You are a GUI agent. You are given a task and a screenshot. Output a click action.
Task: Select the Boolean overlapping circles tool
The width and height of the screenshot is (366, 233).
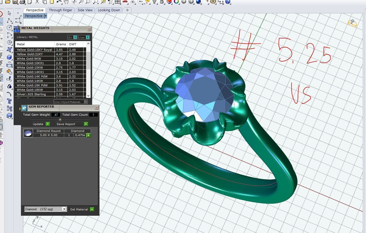coord(9,86)
